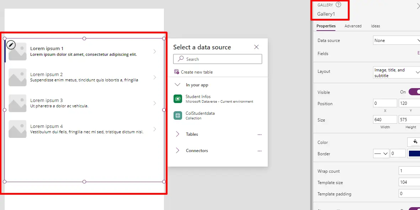Click the image placeholder beside Lorem ipsum 4

[x=17, y=129]
